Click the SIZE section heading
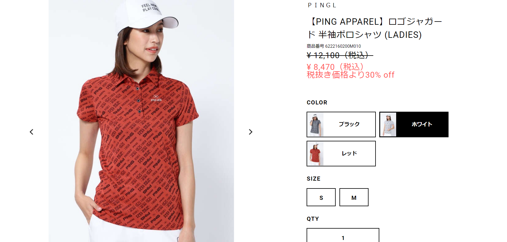Viewport: 507px width, 242px height. [314, 179]
